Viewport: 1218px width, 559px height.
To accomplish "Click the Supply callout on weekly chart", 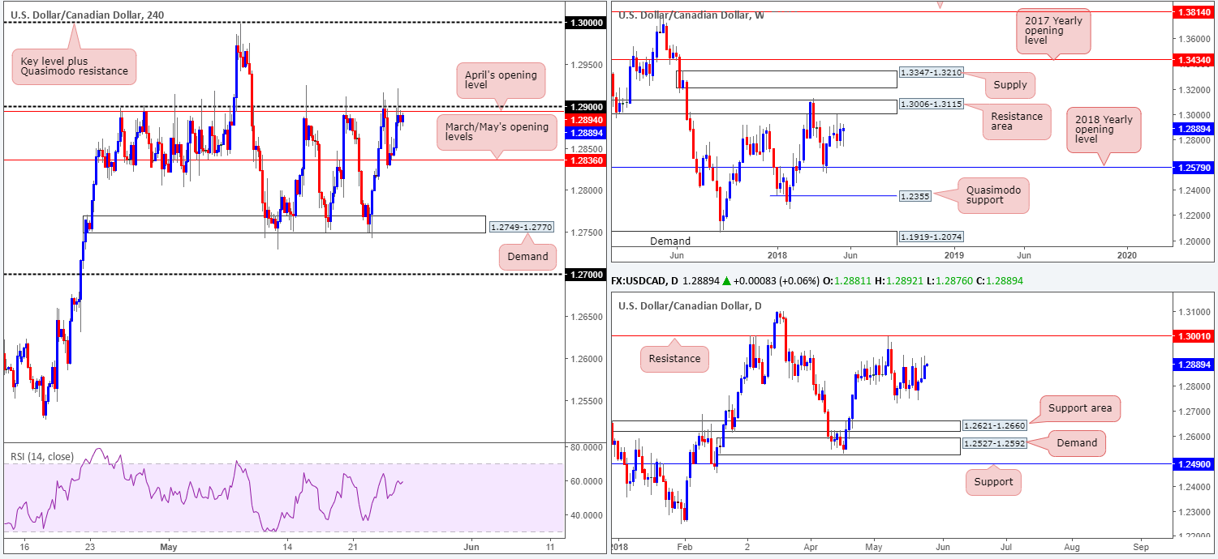I will [1009, 84].
